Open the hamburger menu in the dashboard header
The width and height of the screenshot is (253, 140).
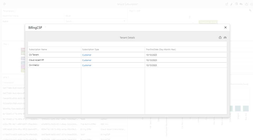coord(4,4)
